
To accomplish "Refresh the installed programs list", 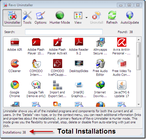I will 112,18.
